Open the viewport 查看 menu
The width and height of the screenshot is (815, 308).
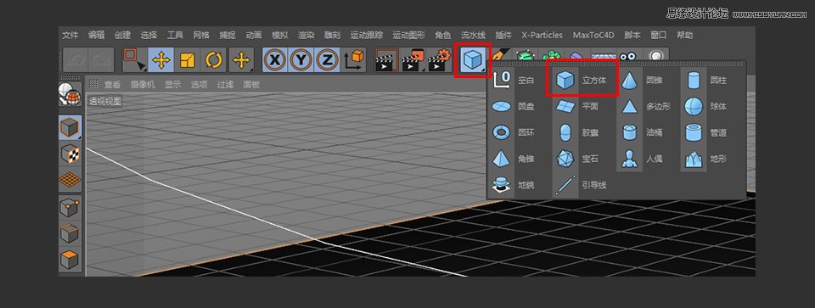click(112, 85)
